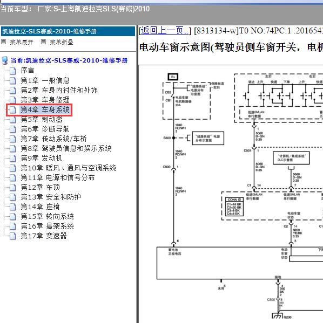Click the CONN ID table in diagram
Screen dimensions: 323x323
234,207
